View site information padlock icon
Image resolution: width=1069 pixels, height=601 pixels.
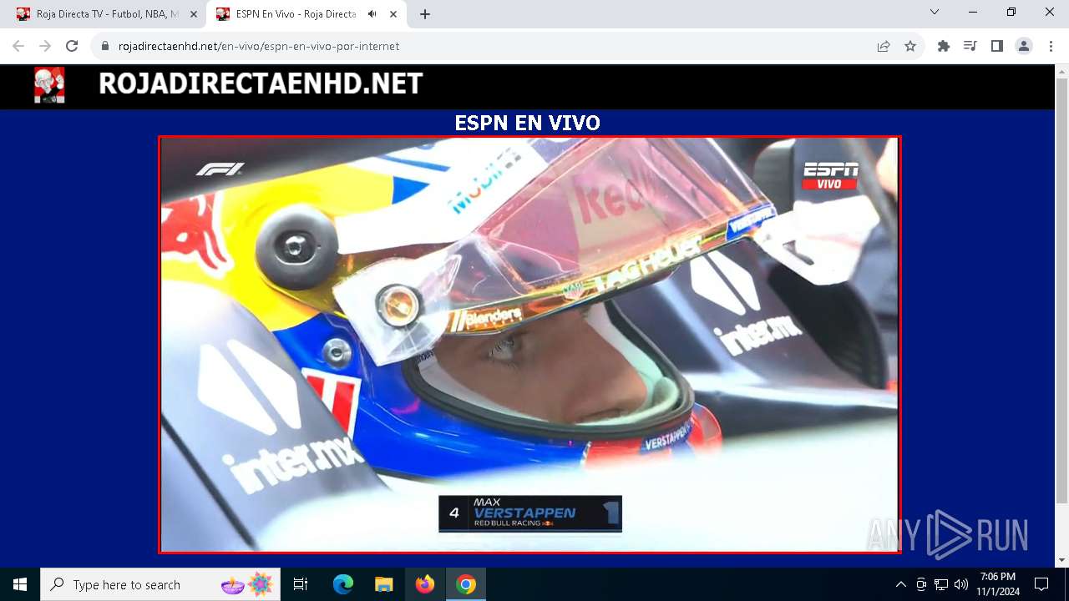click(105, 47)
